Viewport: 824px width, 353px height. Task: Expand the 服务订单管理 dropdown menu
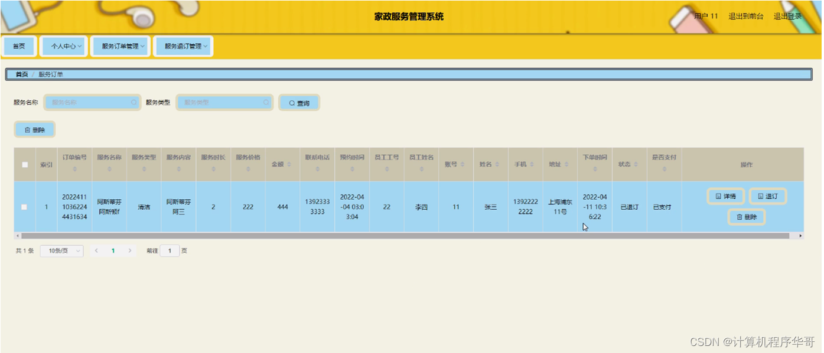[120, 46]
